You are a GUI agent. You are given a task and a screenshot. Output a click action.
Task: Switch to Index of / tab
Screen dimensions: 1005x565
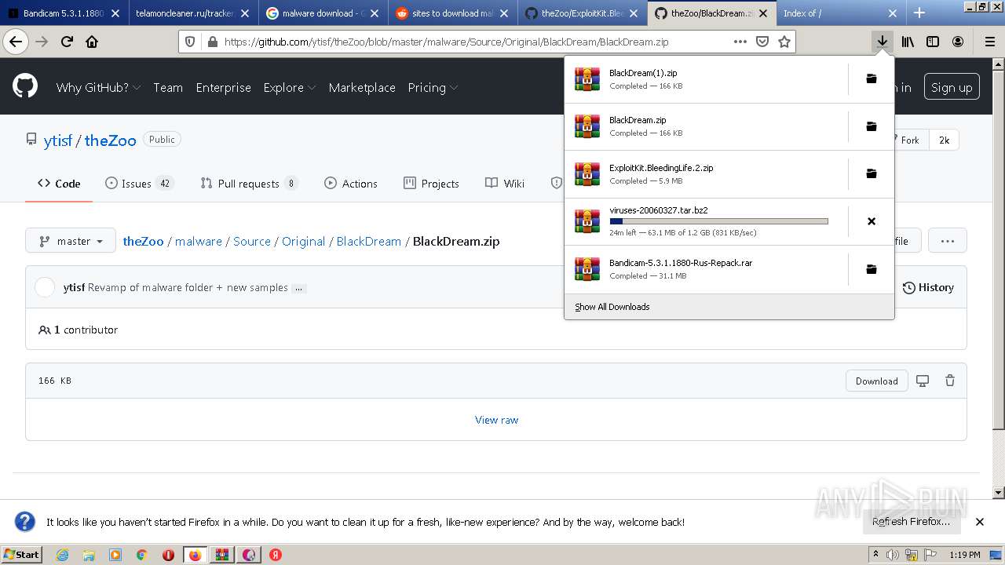pyautogui.click(x=840, y=13)
